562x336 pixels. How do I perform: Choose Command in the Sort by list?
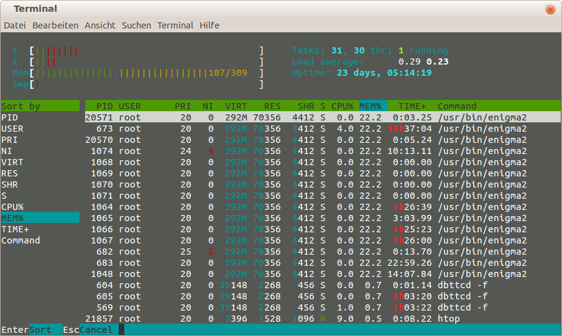tap(21, 240)
